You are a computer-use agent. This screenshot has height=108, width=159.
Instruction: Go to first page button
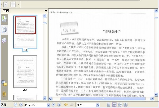click(16, 105)
